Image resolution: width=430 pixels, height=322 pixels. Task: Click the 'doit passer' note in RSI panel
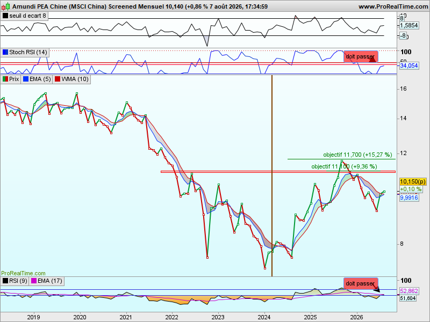[x=361, y=284]
